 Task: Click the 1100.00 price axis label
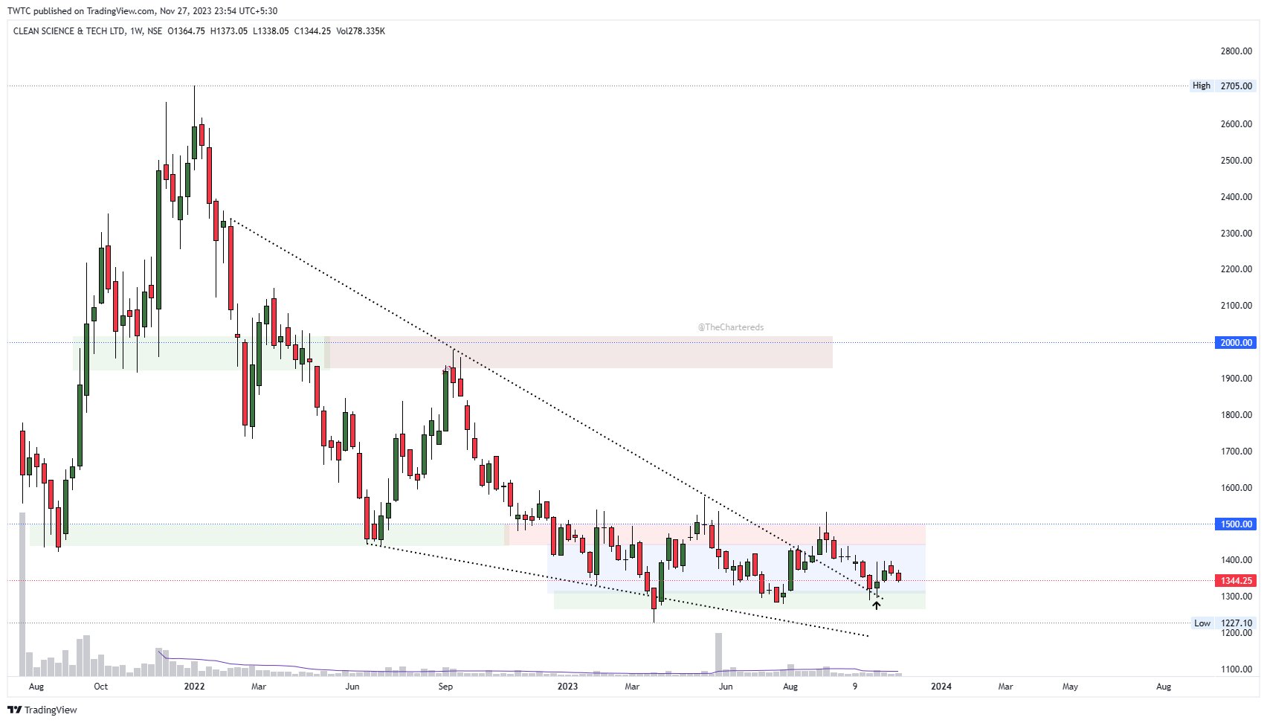pyautogui.click(x=1236, y=669)
